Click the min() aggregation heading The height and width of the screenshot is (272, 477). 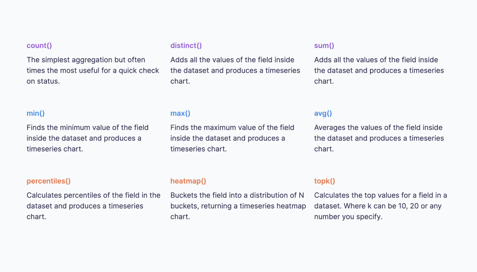[x=35, y=113]
